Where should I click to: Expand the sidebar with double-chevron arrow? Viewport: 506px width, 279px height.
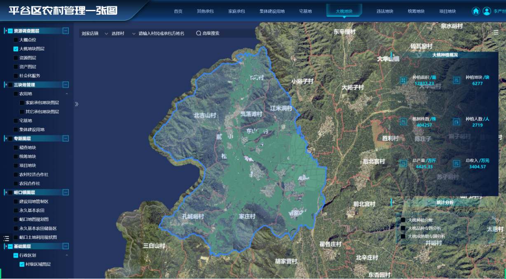(77, 104)
